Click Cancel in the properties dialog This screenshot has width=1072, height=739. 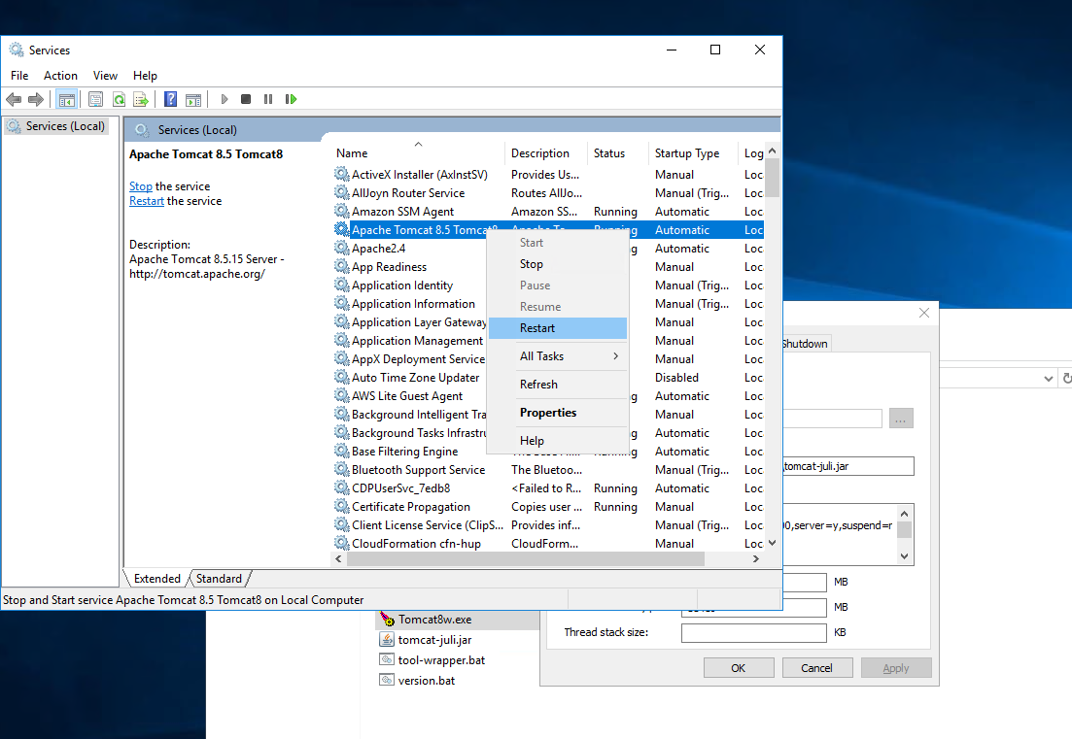[816, 668]
